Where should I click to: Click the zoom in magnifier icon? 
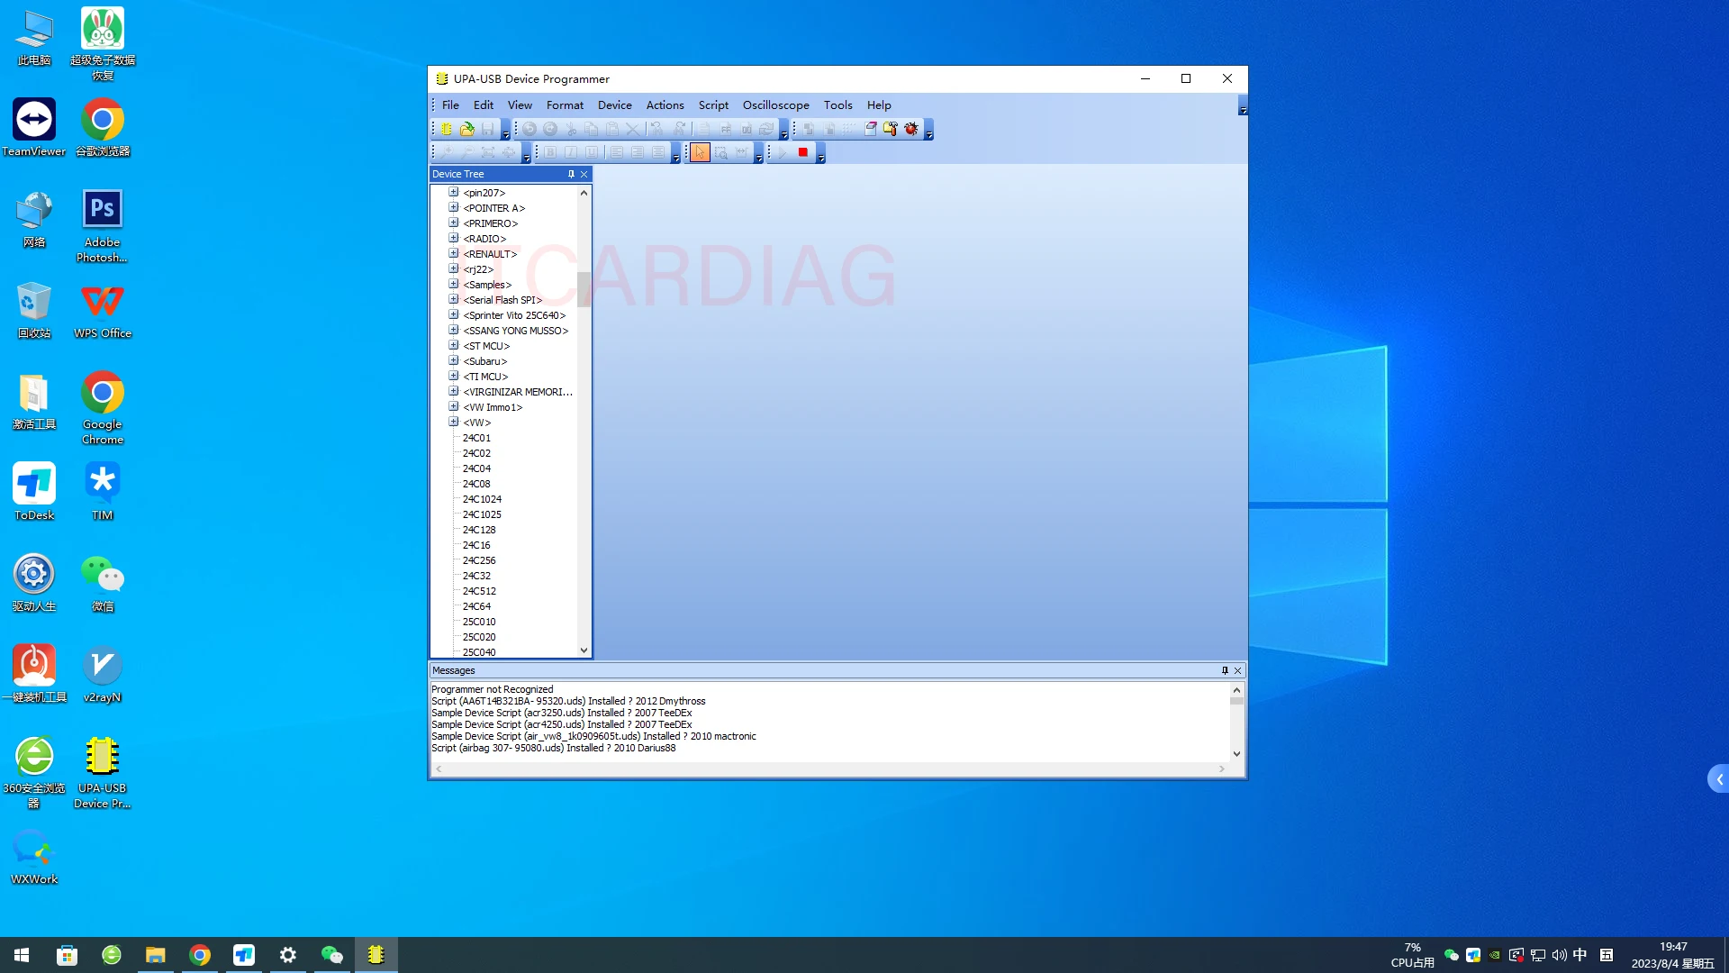[447, 153]
